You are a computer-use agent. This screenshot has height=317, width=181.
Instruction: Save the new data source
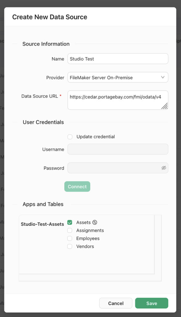coord(152,303)
